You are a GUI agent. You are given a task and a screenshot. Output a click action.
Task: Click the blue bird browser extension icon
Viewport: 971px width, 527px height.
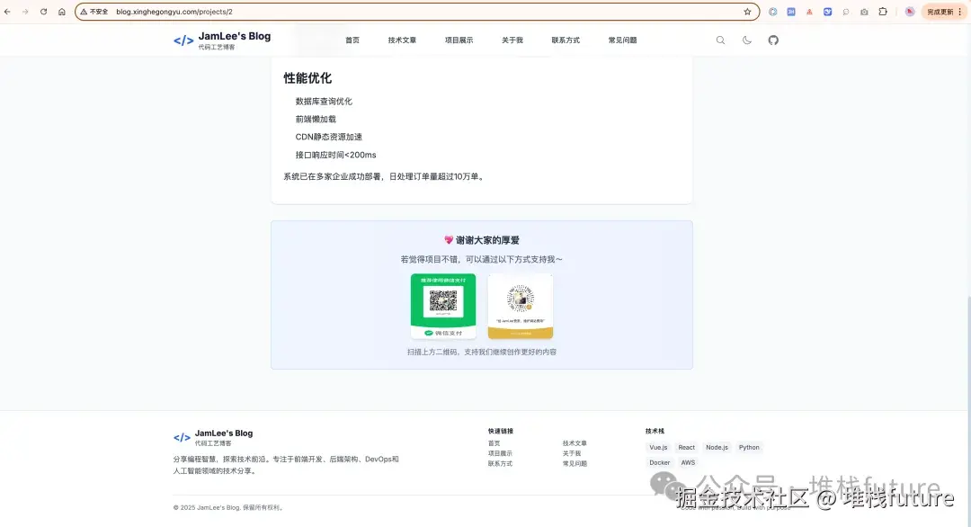[x=827, y=12]
